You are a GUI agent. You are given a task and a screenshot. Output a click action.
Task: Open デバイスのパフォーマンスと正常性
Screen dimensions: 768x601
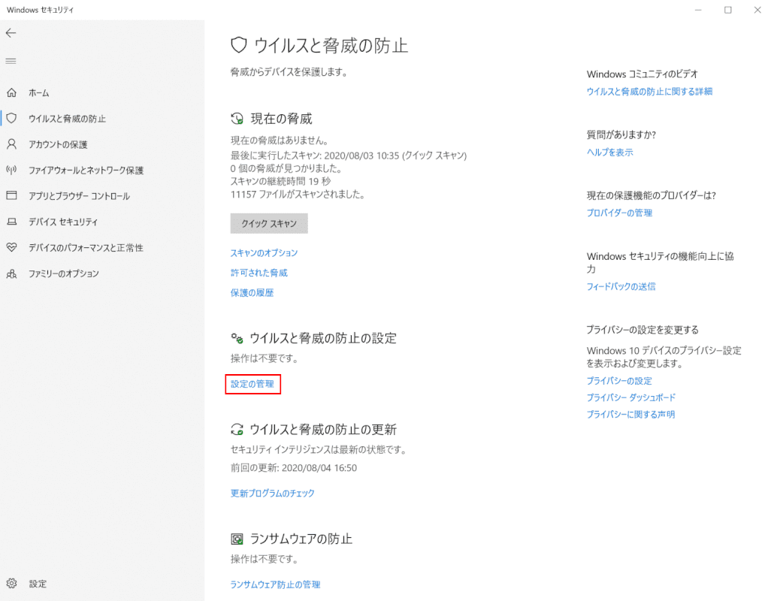[x=86, y=248]
